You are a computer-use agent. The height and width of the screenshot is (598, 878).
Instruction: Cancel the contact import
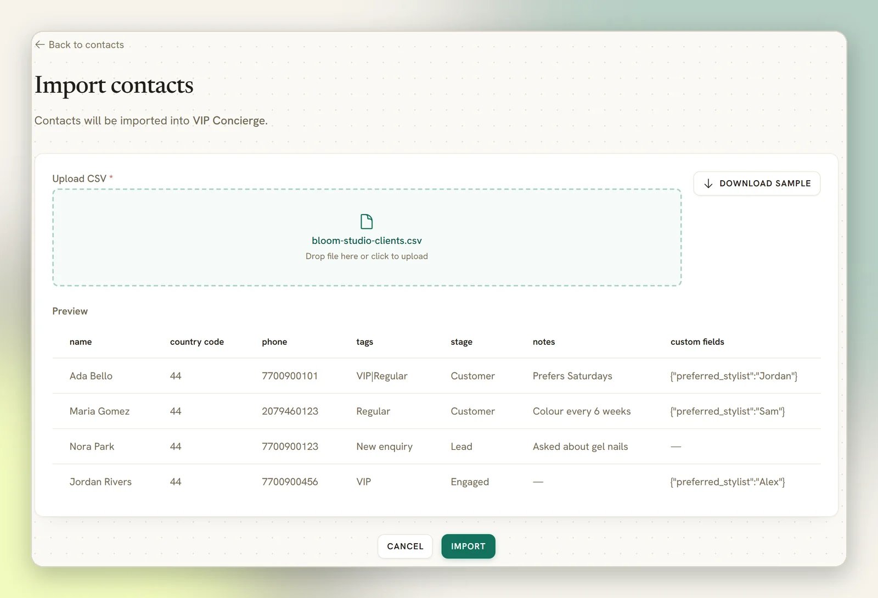[x=405, y=546]
